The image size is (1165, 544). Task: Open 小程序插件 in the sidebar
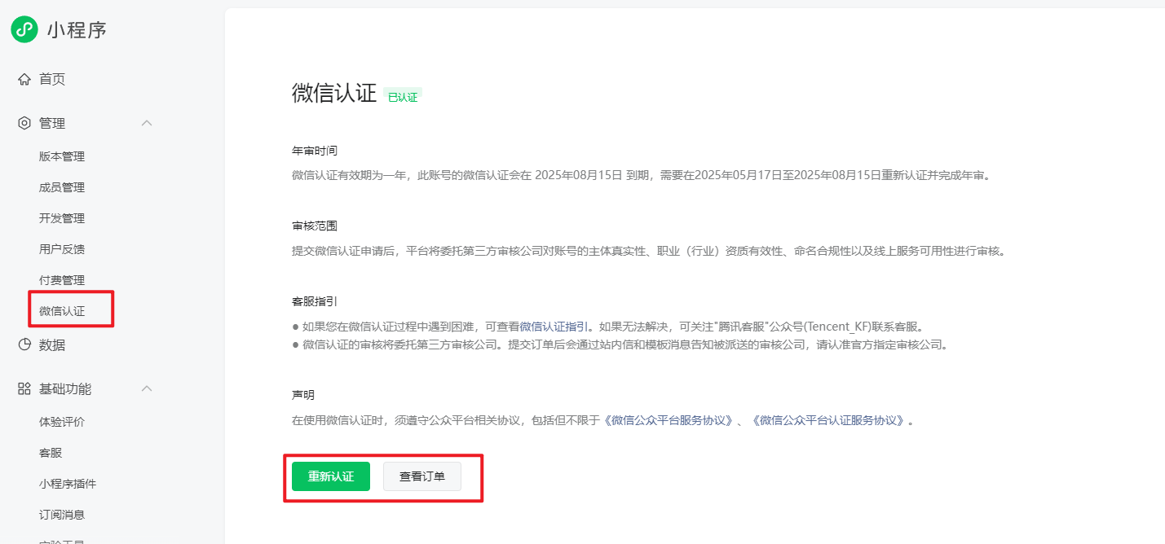pyautogui.click(x=68, y=484)
